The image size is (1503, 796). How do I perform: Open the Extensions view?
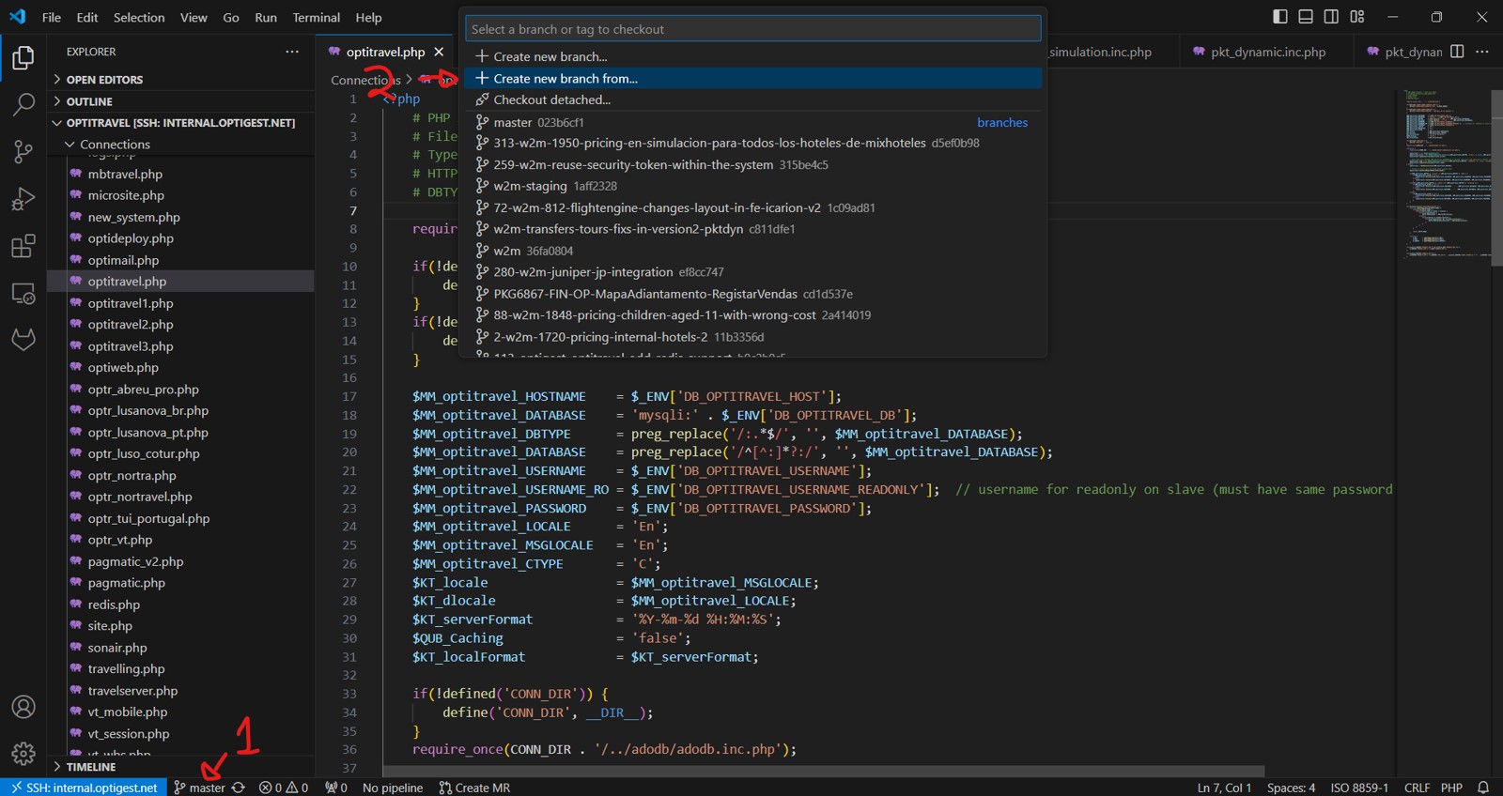(x=23, y=246)
